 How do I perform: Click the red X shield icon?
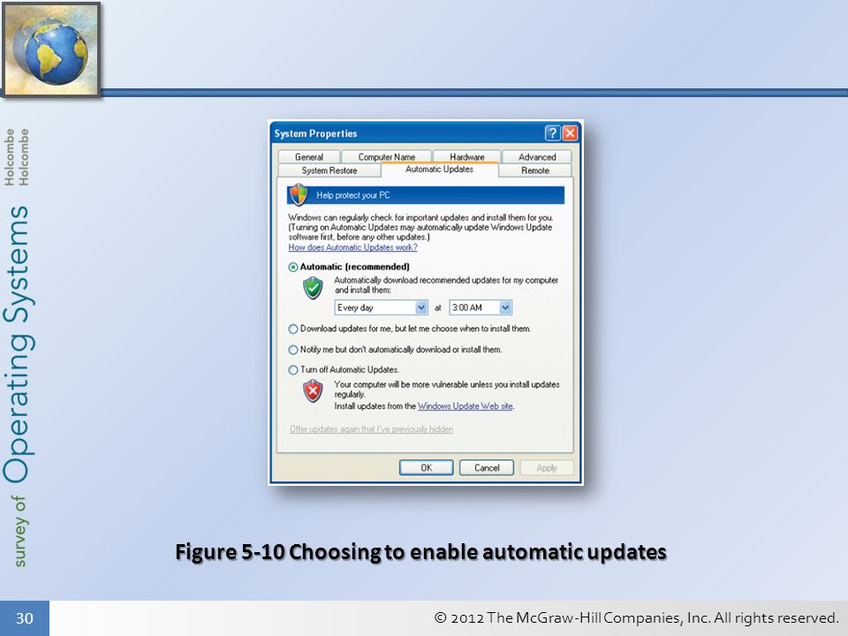coord(313,391)
